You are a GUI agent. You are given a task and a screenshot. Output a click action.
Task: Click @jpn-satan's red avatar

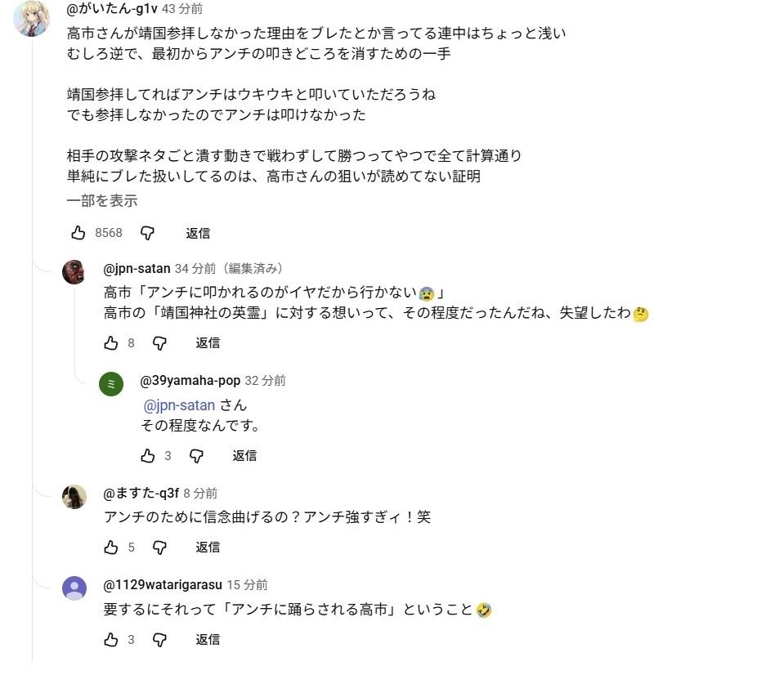tap(74, 272)
